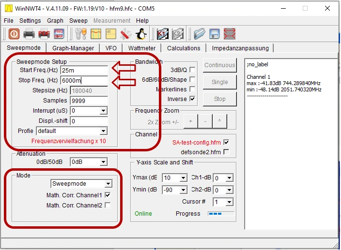Click the Stop Freq. (Hz) input field
341x250 pixels.
(x=84, y=80)
